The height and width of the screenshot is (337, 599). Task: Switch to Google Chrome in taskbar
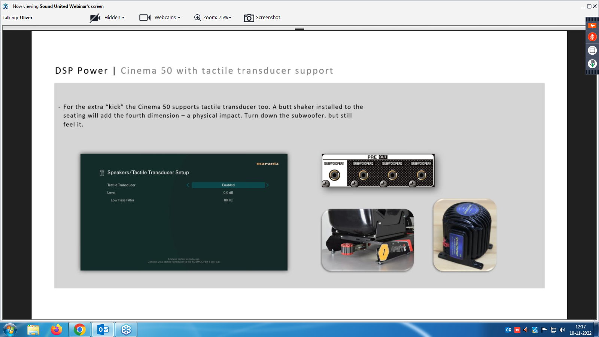[x=80, y=330]
